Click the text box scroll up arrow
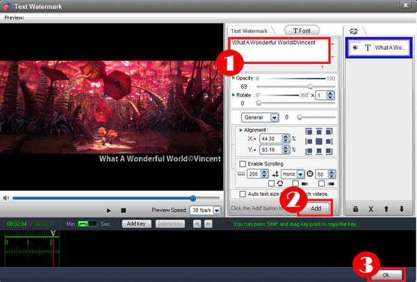Viewport: 417px width, 282px height. [333, 44]
